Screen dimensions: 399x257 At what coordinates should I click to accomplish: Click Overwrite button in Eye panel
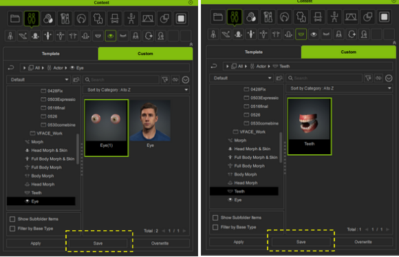(160, 243)
